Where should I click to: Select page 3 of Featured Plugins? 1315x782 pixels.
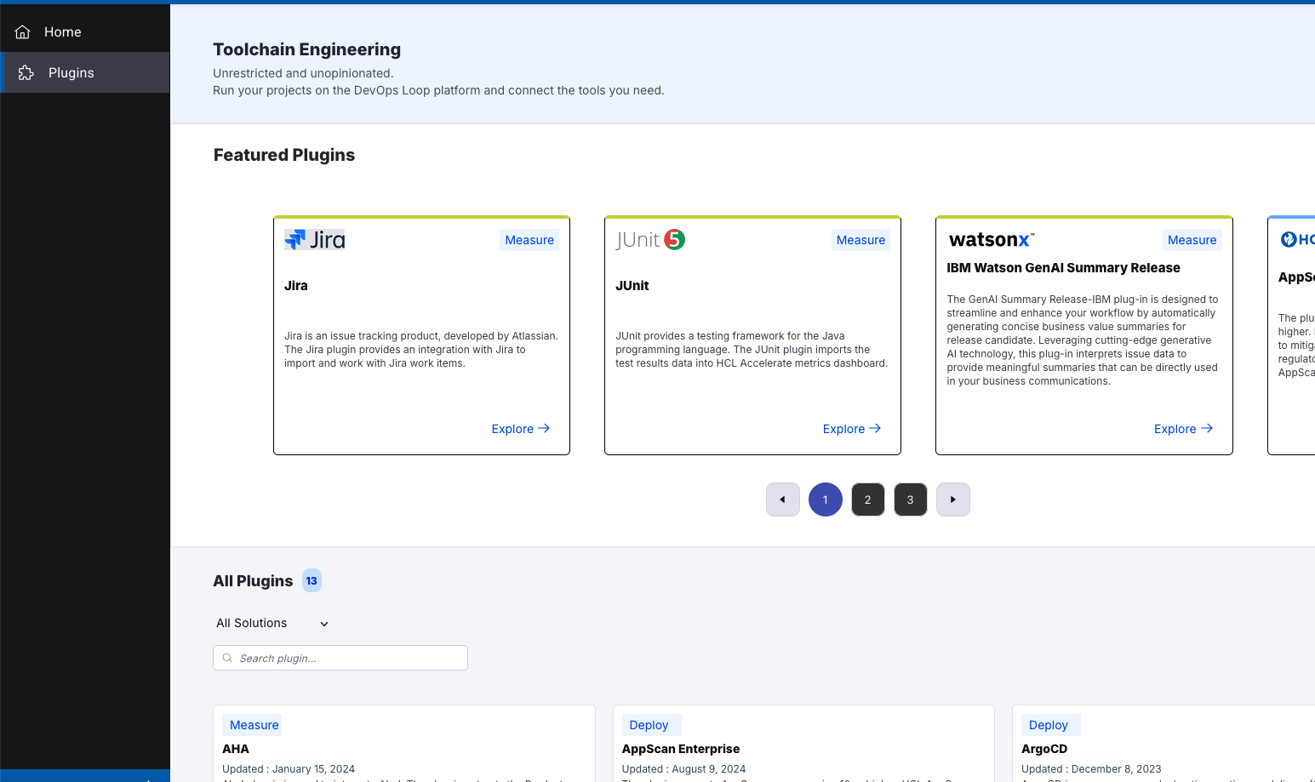click(911, 499)
